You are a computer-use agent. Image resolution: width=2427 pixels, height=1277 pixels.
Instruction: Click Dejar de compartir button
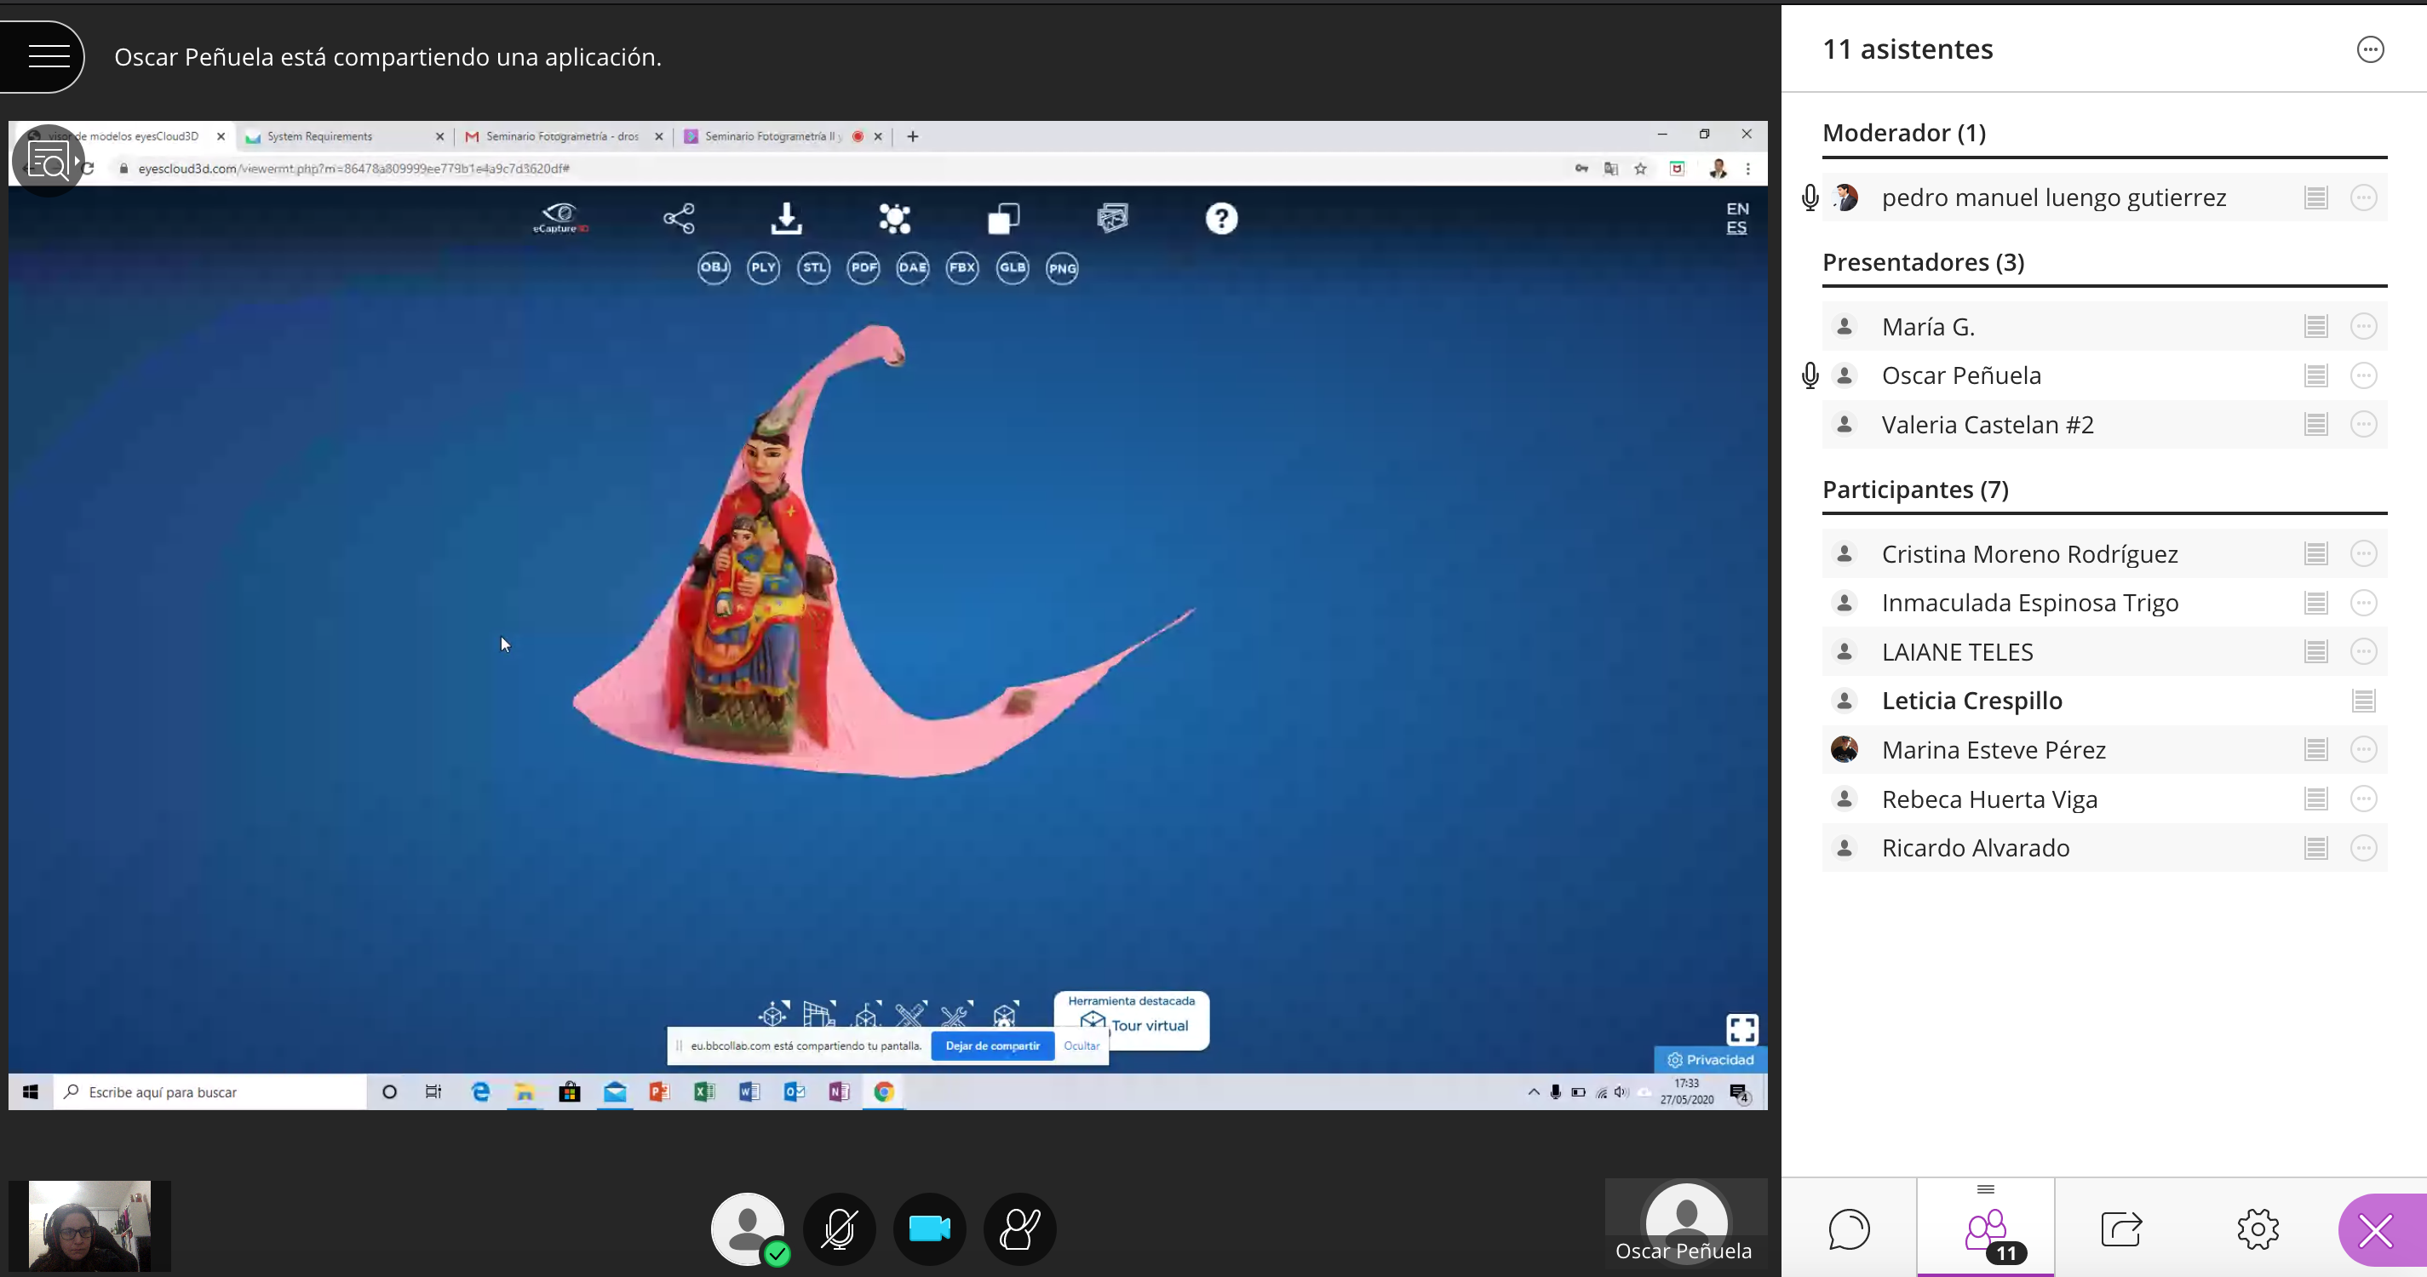[992, 1045]
